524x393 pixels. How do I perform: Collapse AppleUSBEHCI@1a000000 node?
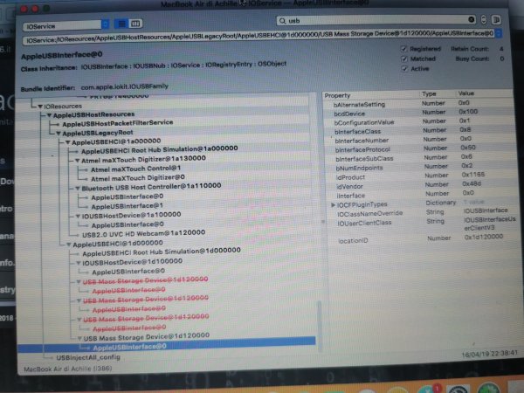(x=68, y=142)
